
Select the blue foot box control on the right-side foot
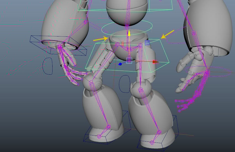(158, 133)
